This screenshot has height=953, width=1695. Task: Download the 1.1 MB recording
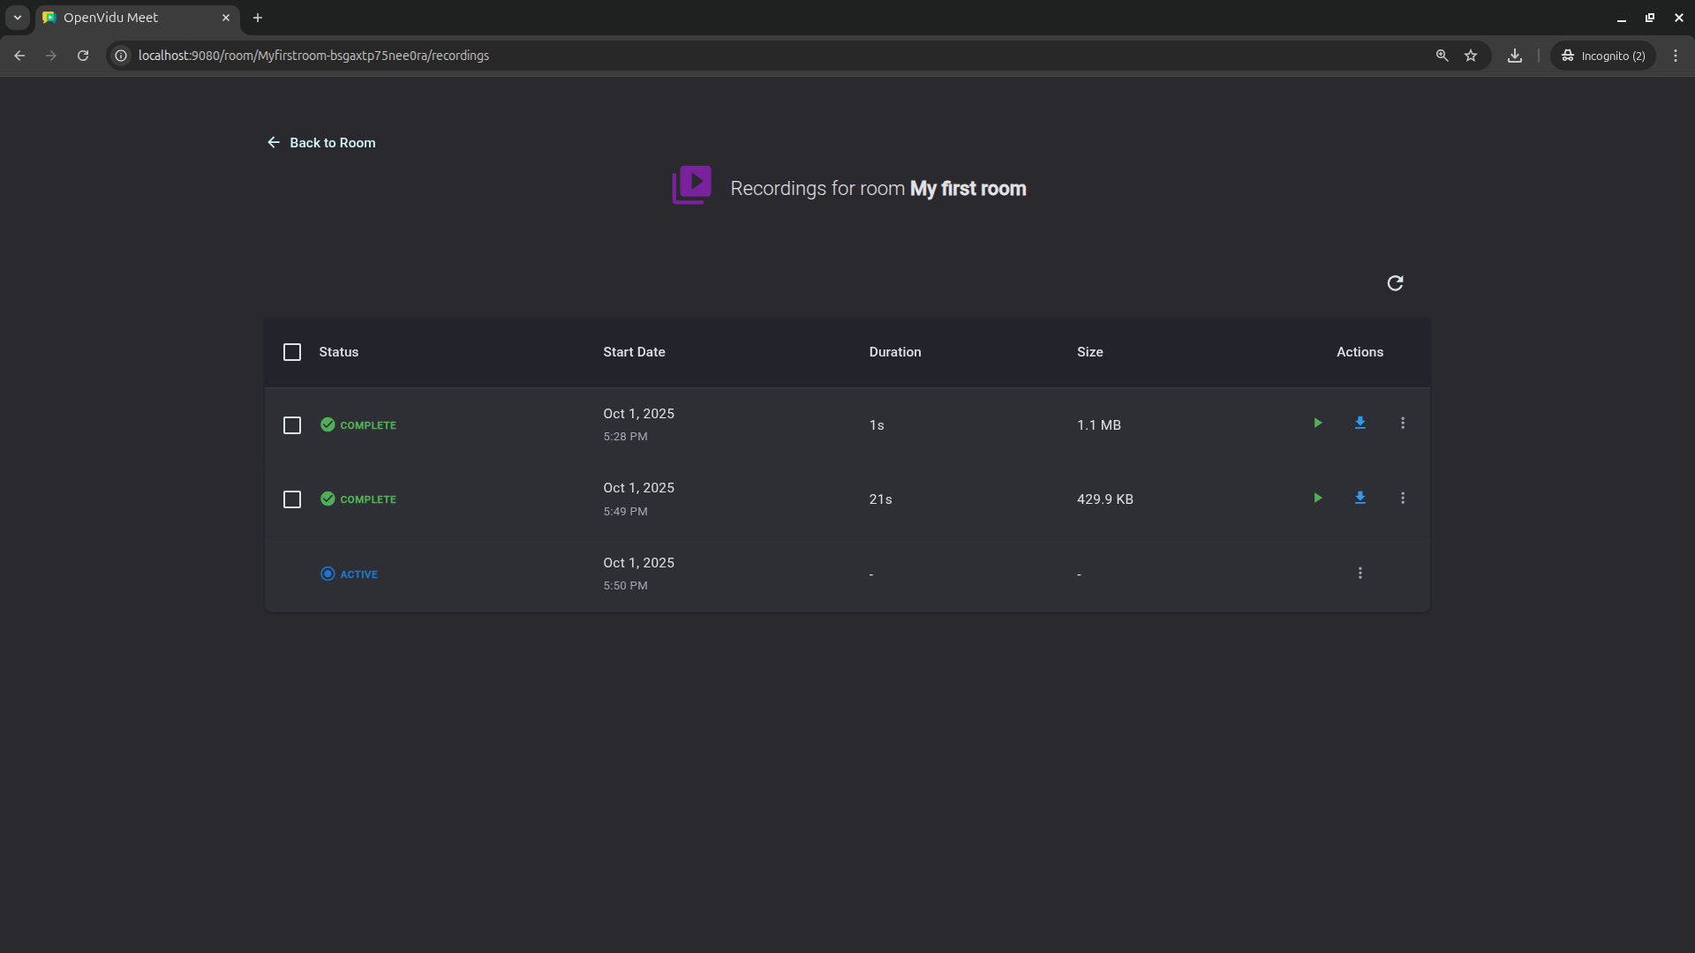pyautogui.click(x=1360, y=424)
